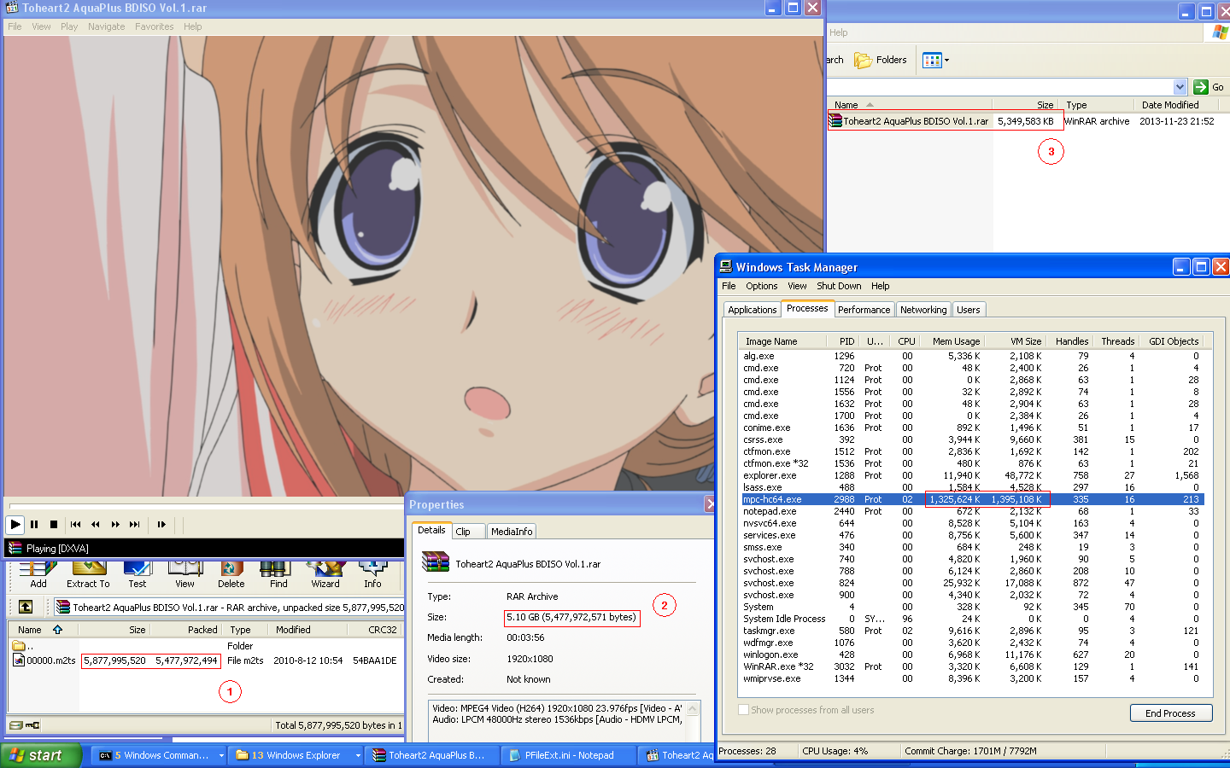Open Task Manager Shut Down menu
1230x768 pixels.
click(x=839, y=286)
